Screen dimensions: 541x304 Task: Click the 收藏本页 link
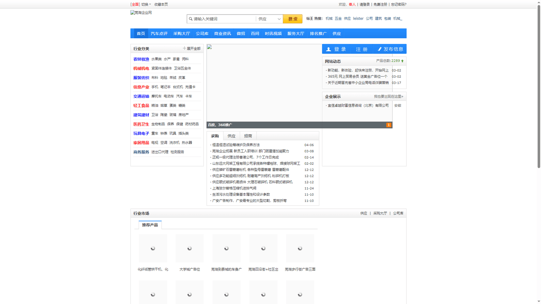coord(161,5)
